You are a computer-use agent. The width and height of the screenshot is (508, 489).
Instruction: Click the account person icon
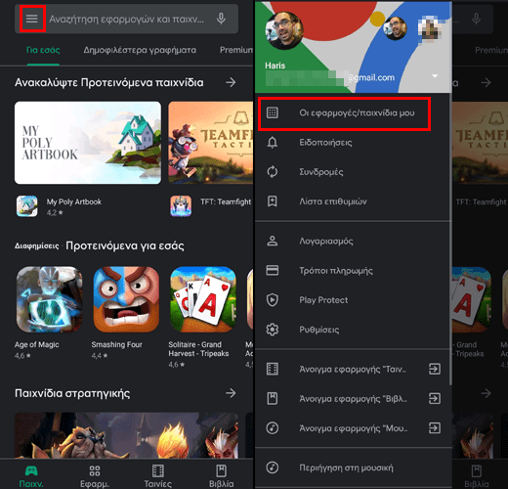point(273,242)
